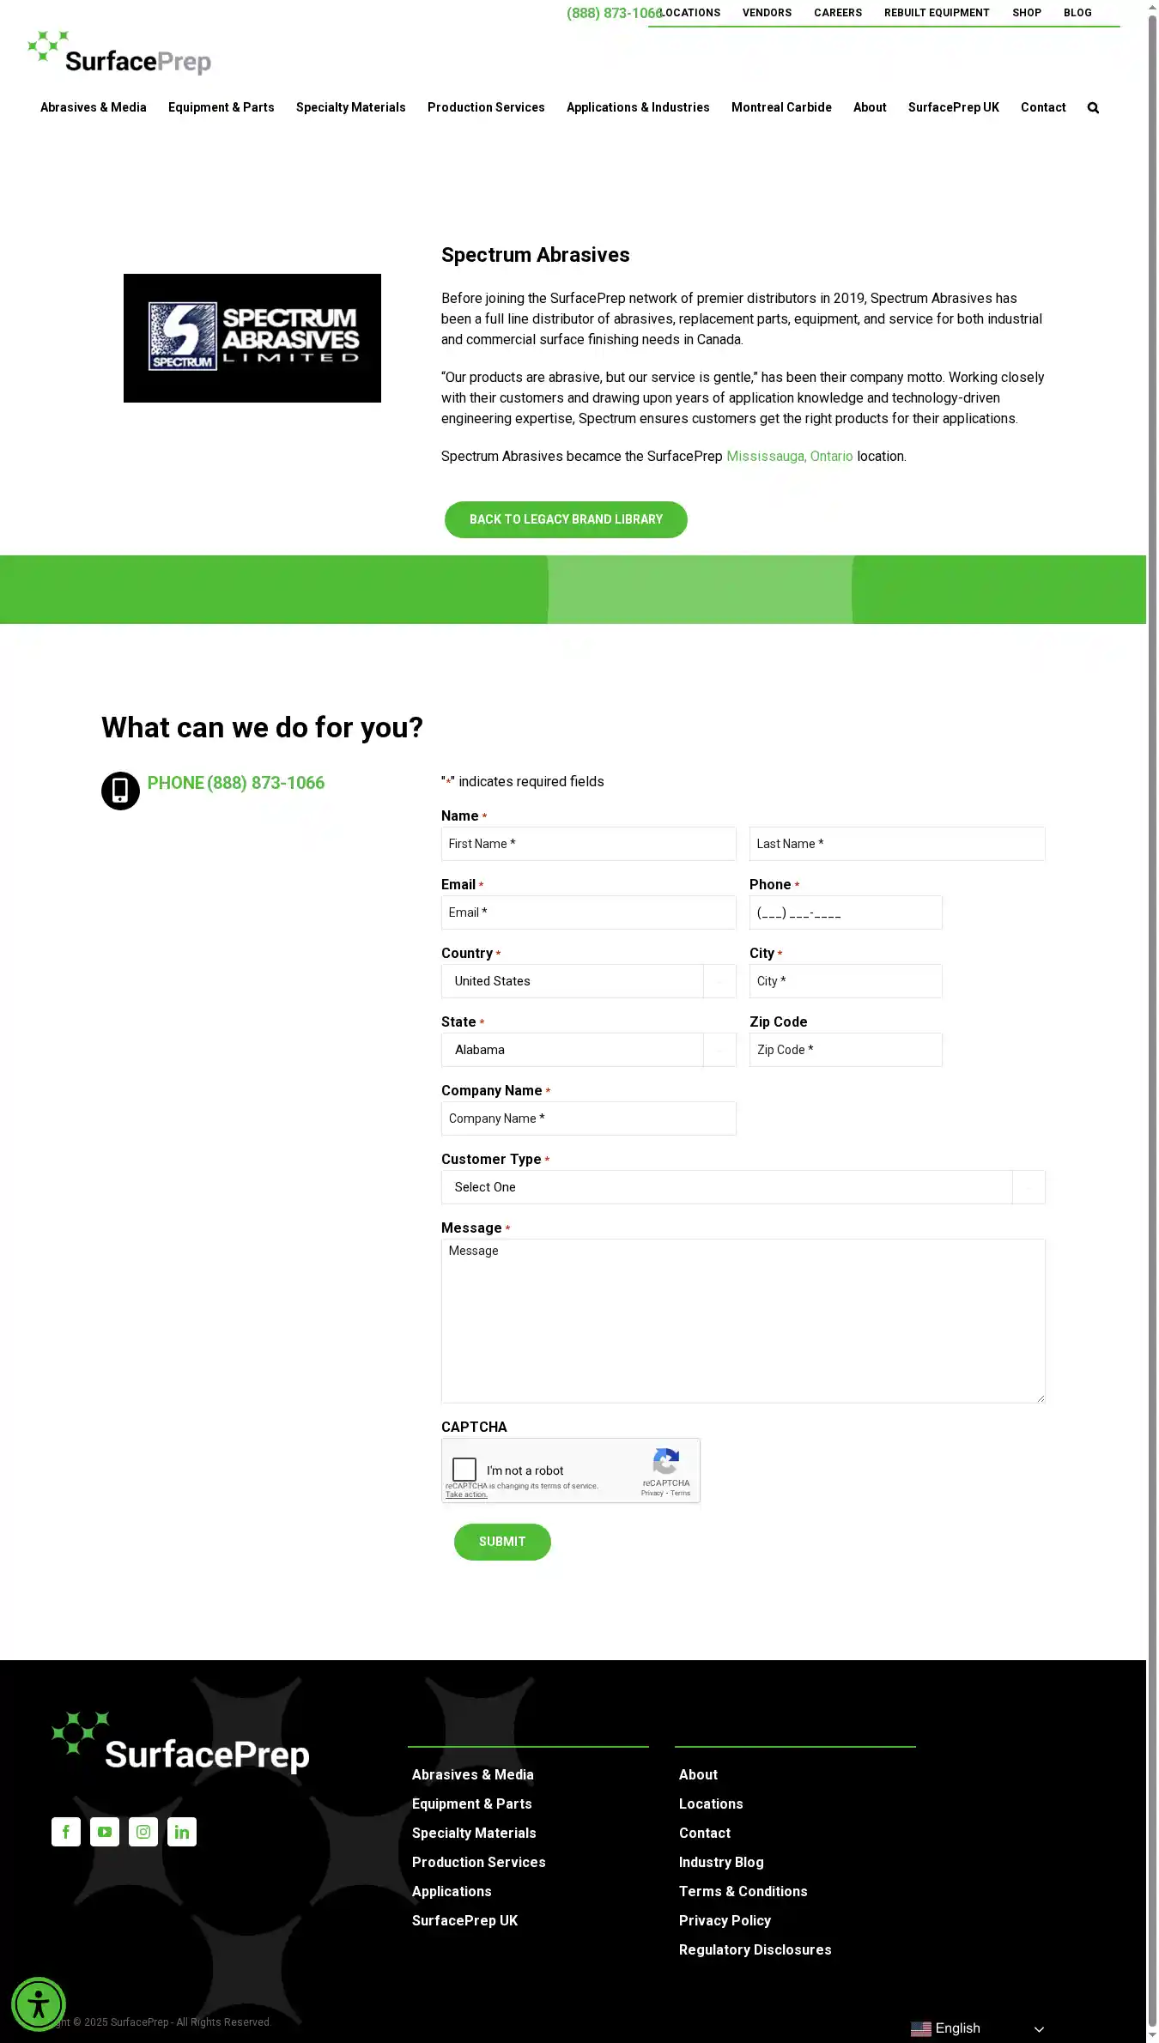1159x2043 pixels.
Task: Expand the Customer Type Select One dropdown
Action: 743,1187
